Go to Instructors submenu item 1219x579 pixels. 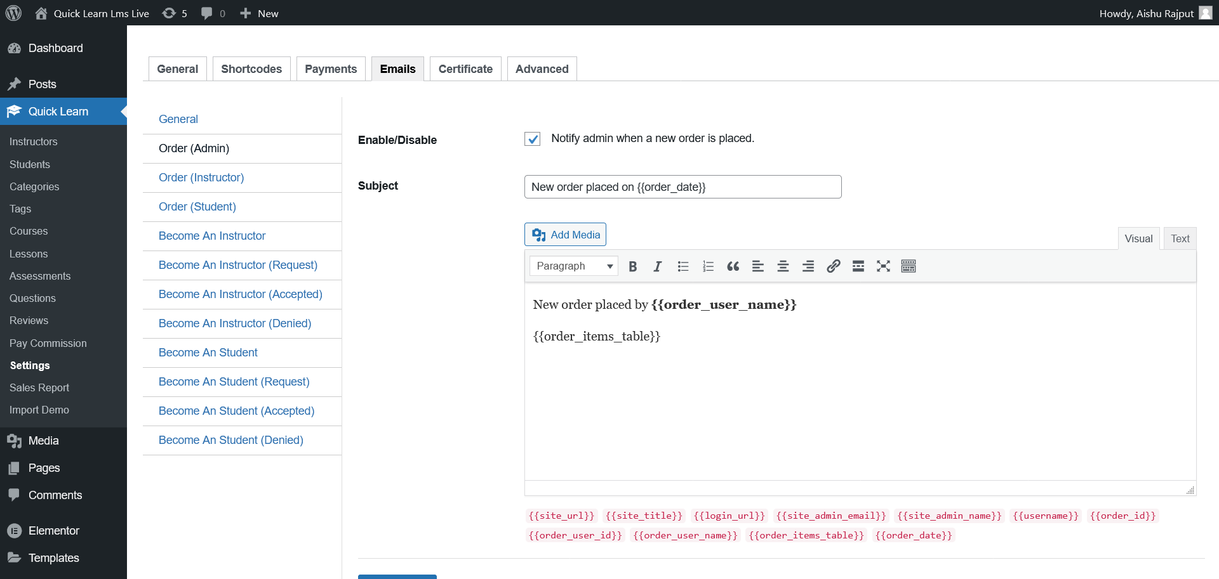click(34, 142)
